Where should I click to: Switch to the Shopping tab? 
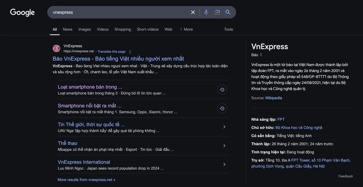tap(123, 29)
